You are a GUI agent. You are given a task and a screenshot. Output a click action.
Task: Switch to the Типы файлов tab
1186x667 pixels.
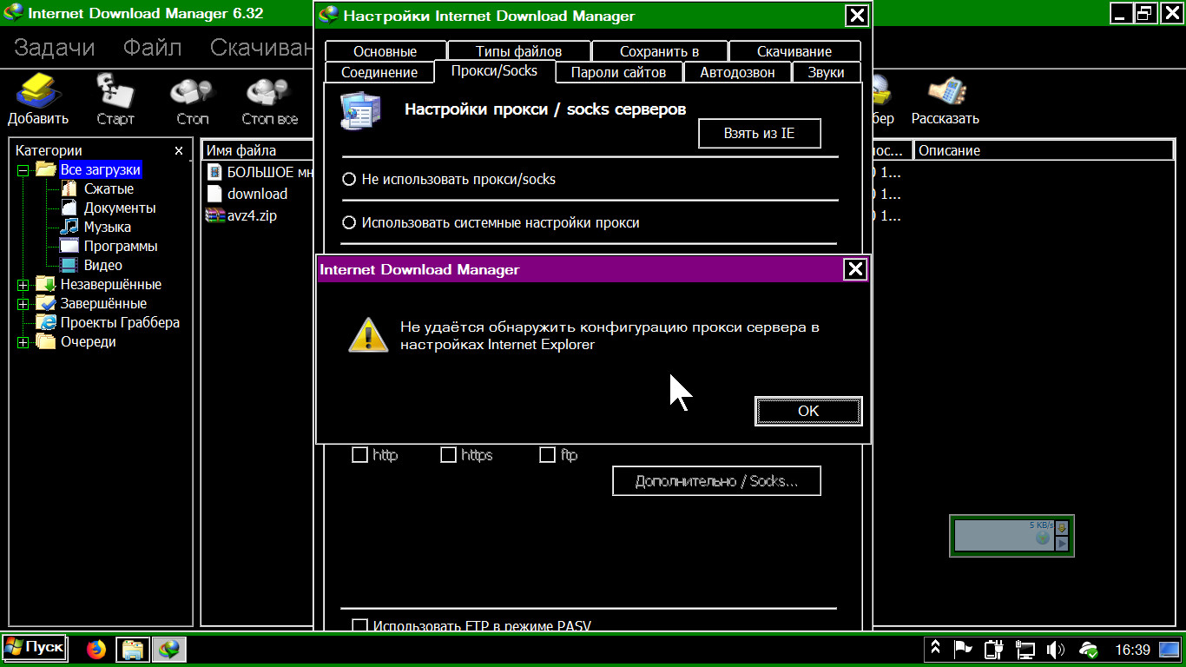click(518, 52)
